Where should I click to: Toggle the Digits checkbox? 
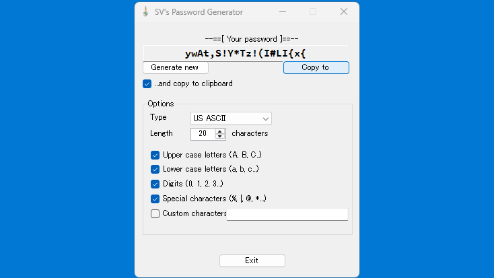155,184
